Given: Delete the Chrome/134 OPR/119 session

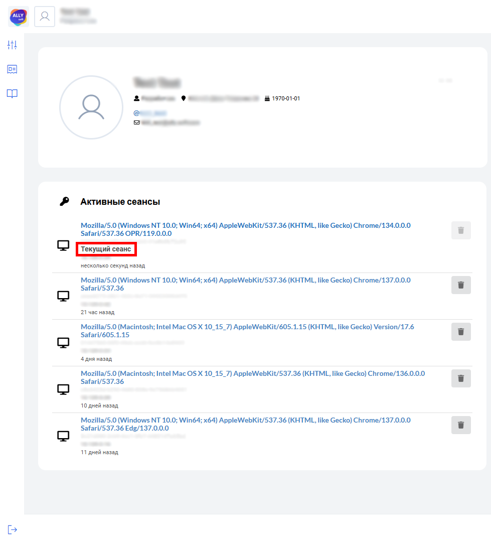Looking at the screenshot, I should pos(461,230).
